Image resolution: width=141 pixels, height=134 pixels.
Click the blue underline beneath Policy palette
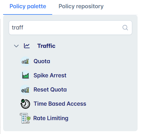pyautogui.click(x=28, y=14)
